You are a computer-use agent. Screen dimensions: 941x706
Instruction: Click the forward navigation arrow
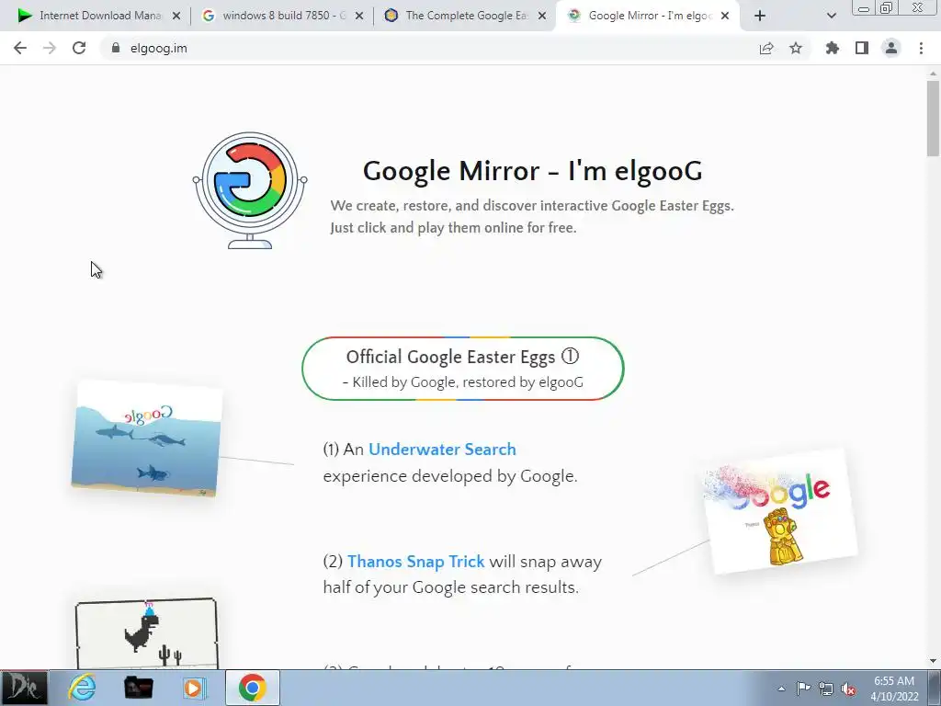pyautogui.click(x=50, y=48)
